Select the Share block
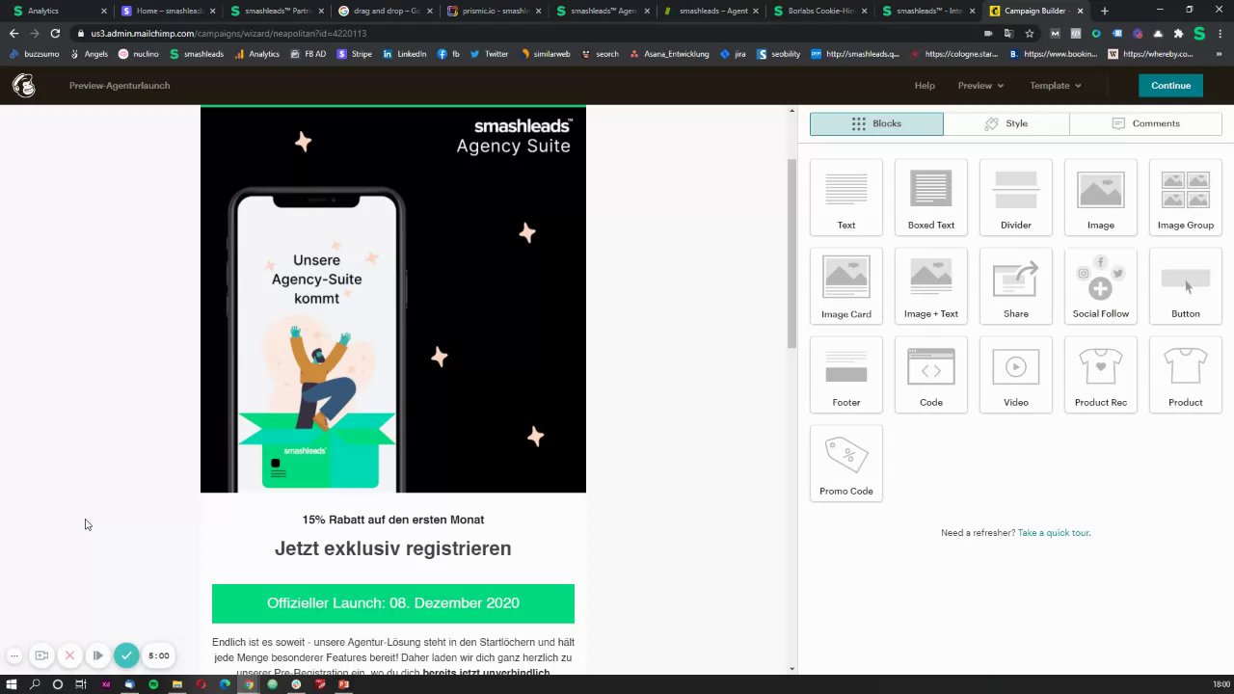Viewport: 1234px width, 694px height. (x=1016, y=286)
